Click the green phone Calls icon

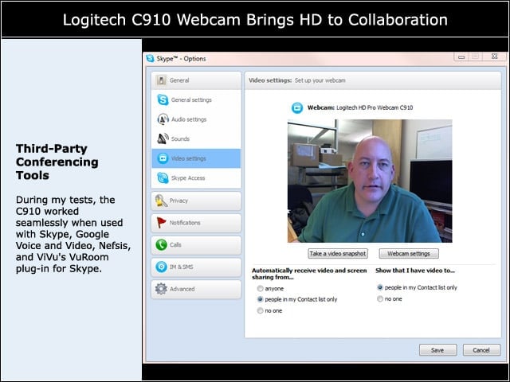161,244
